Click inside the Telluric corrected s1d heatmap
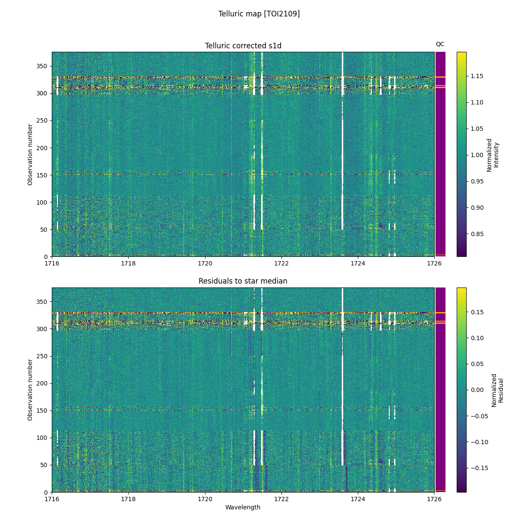 coord(243,155)
